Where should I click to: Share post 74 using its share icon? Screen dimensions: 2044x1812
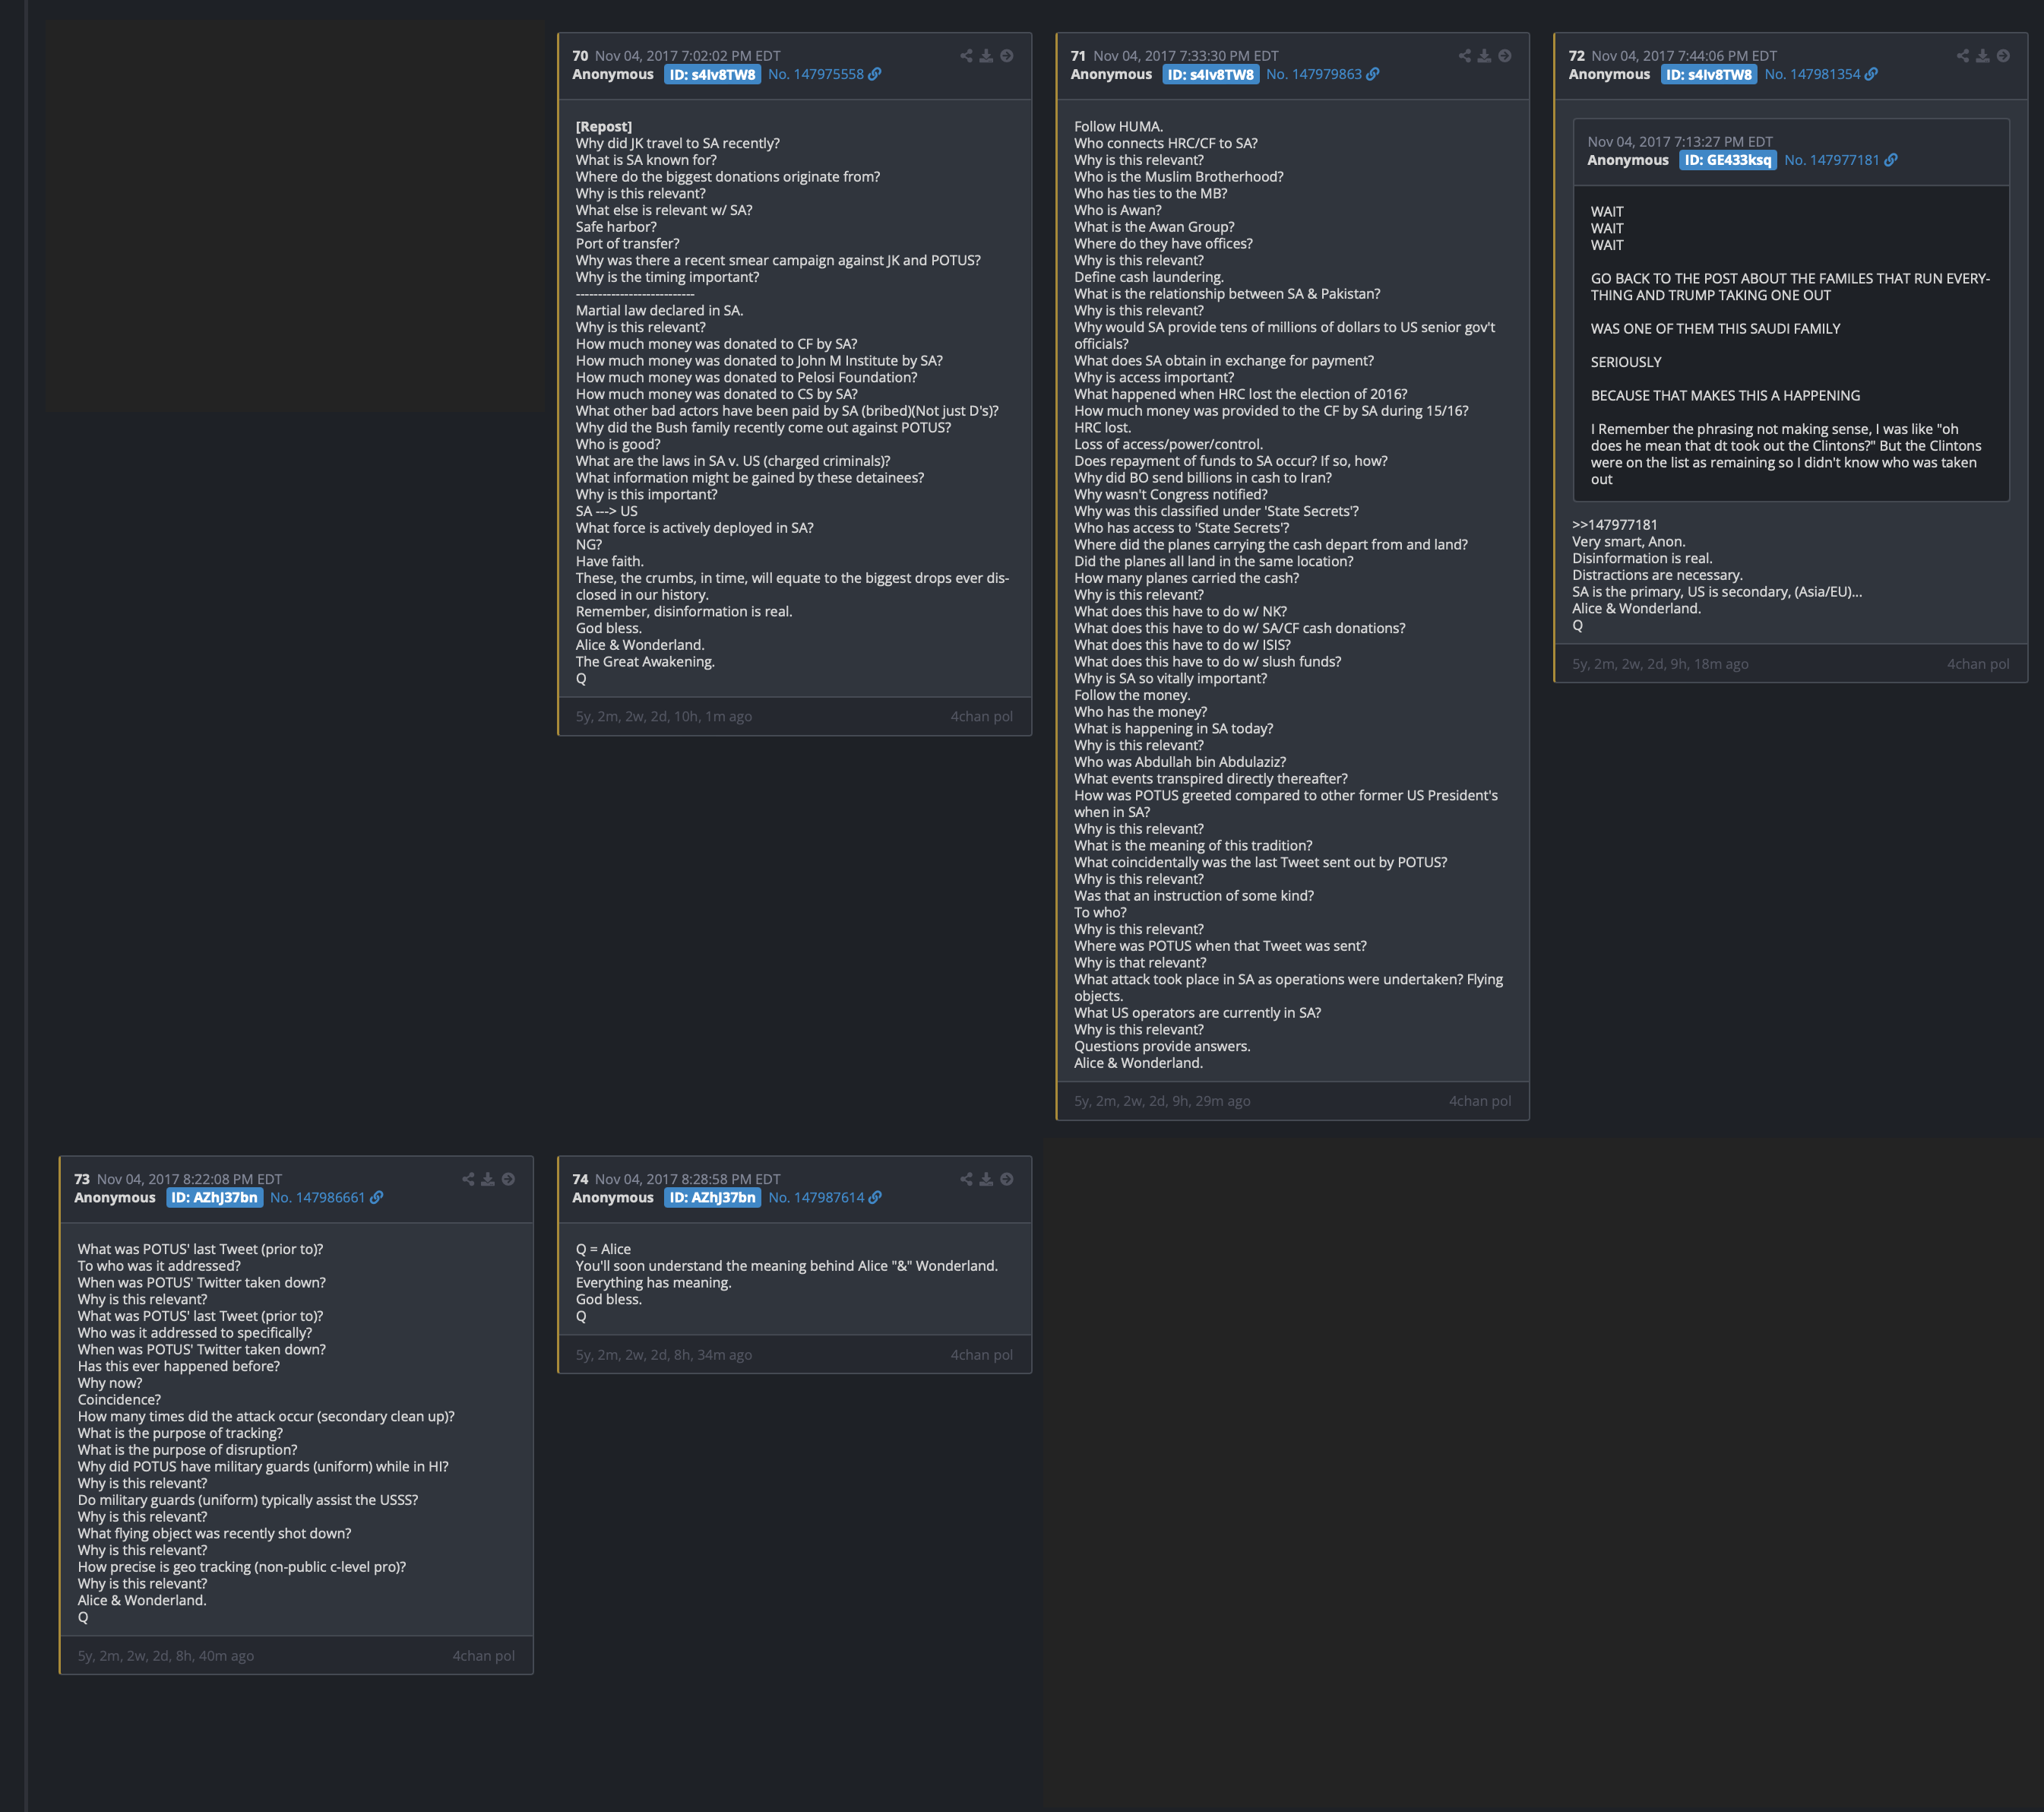click(966, 1180)
